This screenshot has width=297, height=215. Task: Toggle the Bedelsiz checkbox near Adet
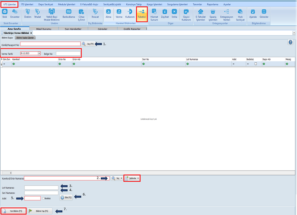44,198
